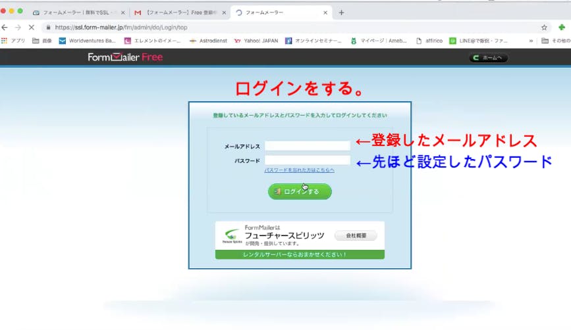Screen dimensions: 571x330
Task: Click the FormMailer Free logo
Action: pos(125,57)
